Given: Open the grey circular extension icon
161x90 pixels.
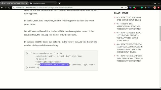Looking at the screenshot, I should (x=146, y=7).
